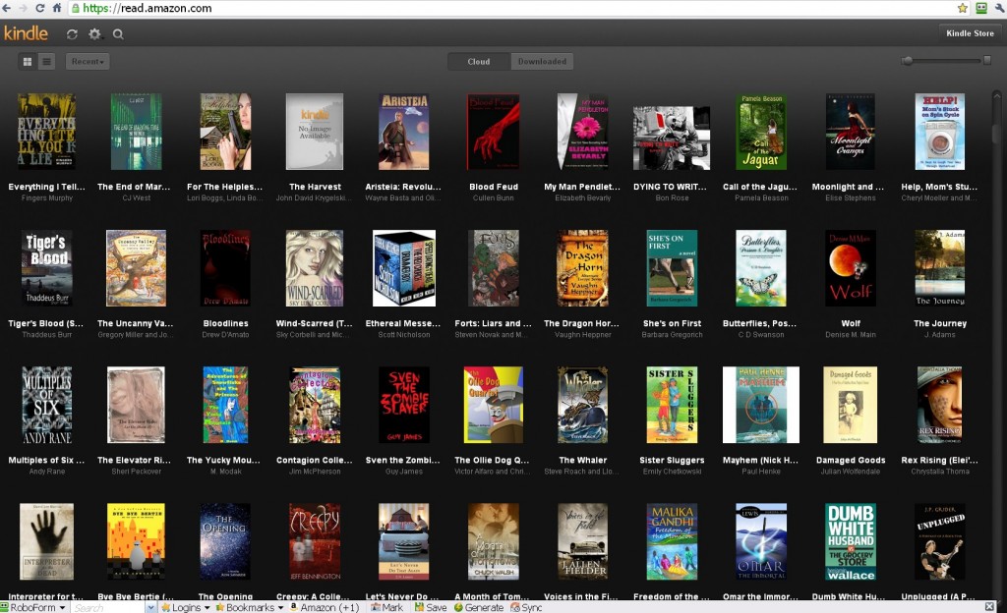Click the title "Moonlight and ..."
1007x613 pixels.
tap(849, 187)
